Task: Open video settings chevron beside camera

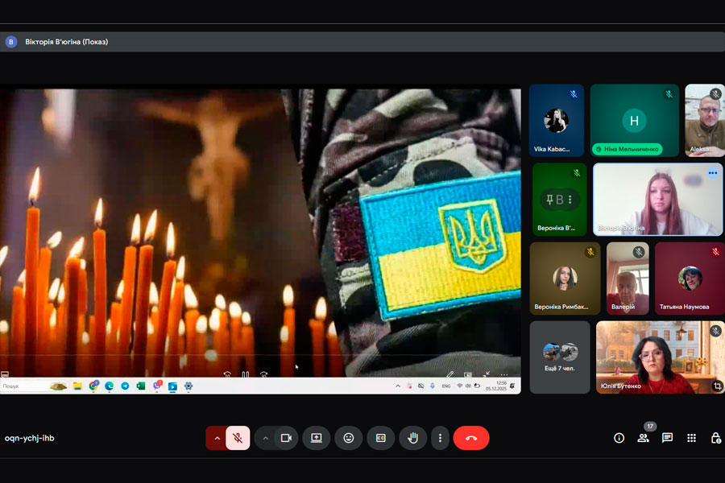Action: click(265, 438)
